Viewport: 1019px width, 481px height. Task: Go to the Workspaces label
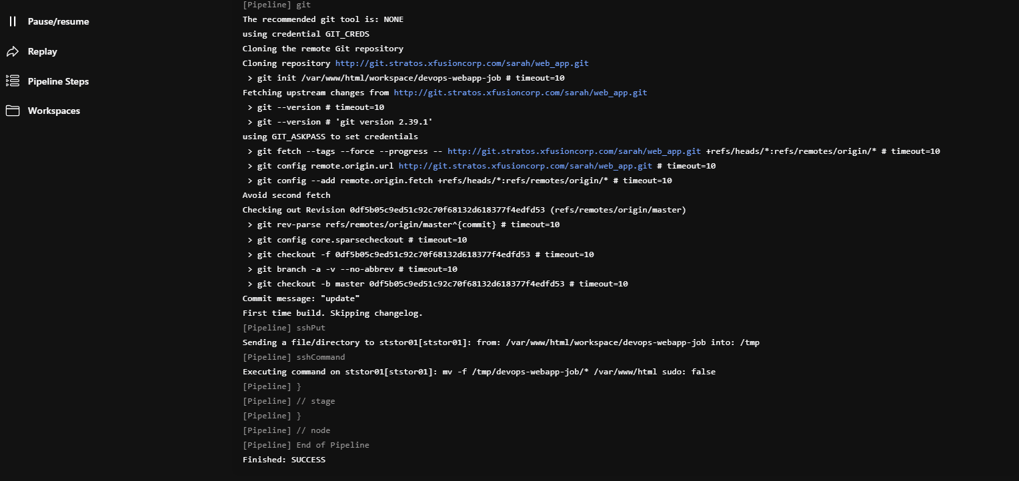[x=54, y=111]
